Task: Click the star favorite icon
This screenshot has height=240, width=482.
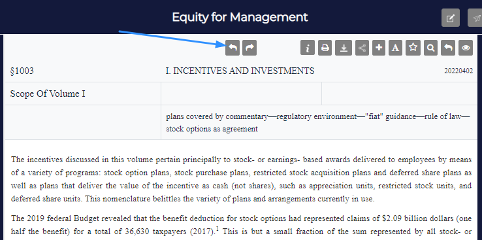Action: point(413,48)
